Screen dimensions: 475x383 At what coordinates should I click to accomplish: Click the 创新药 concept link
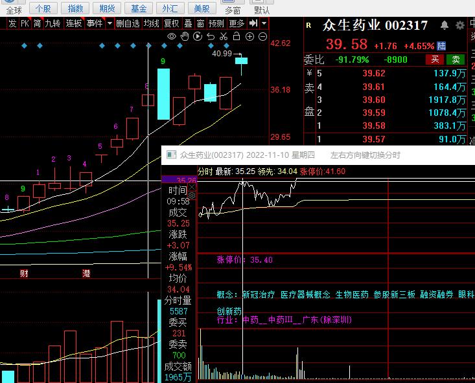coord(229,311)
